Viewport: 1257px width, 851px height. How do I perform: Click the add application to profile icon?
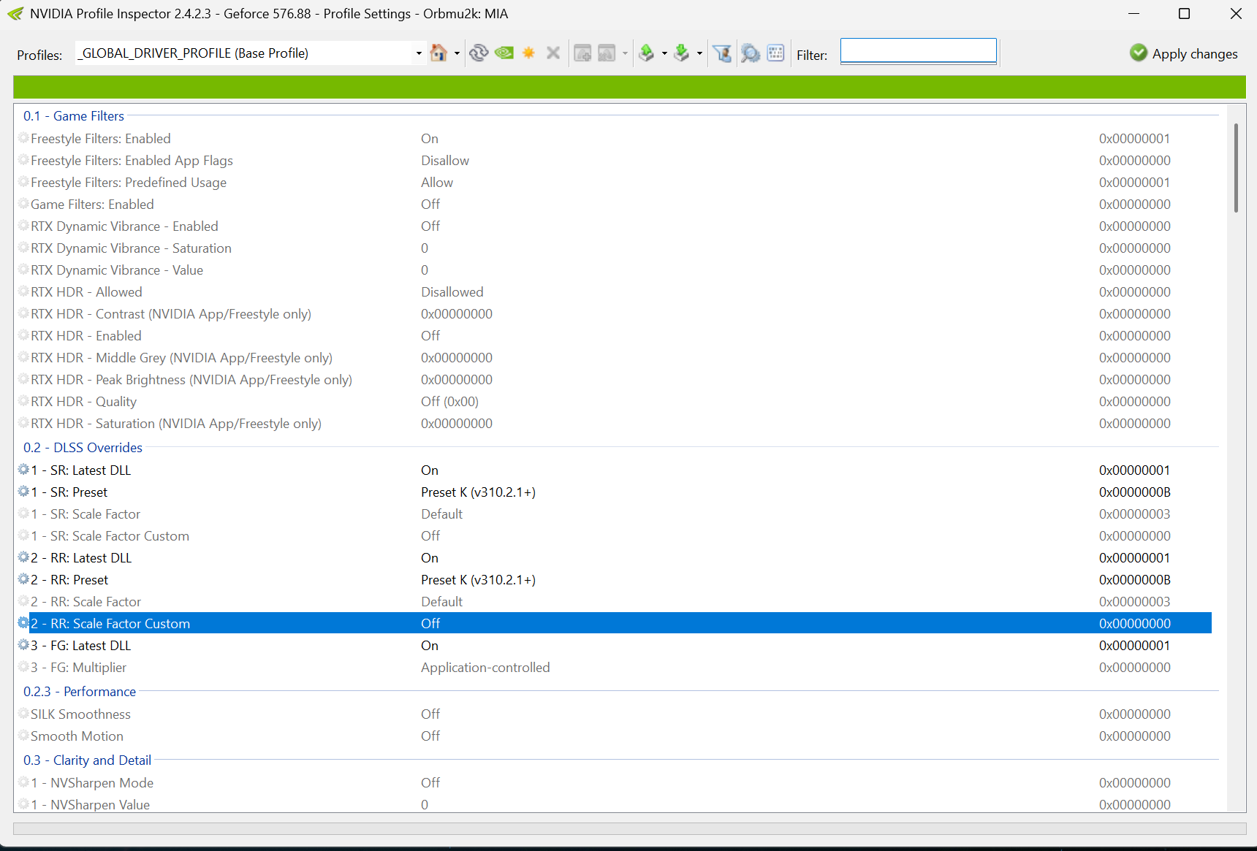click(x=582, y=53)
